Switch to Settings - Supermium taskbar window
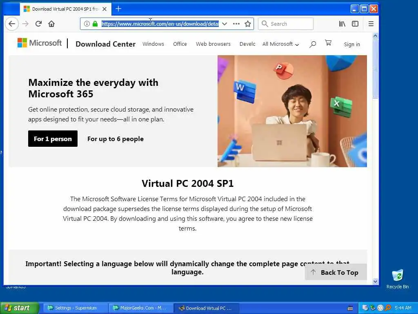418x314 pixels. pyautogui.click(x=75, y=308)
